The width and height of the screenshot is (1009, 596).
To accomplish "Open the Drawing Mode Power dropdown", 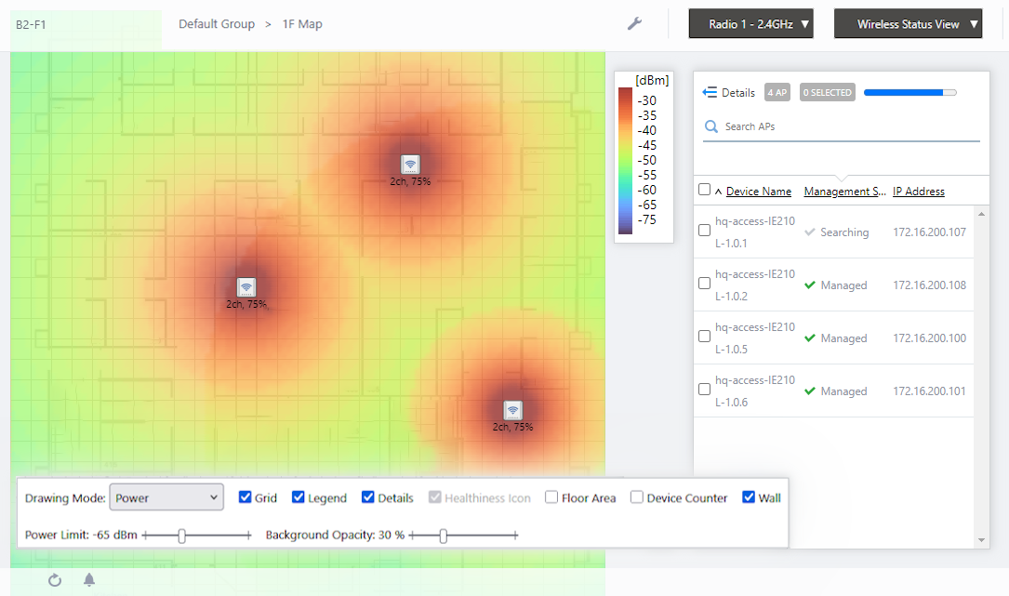I will click(166, 497).
